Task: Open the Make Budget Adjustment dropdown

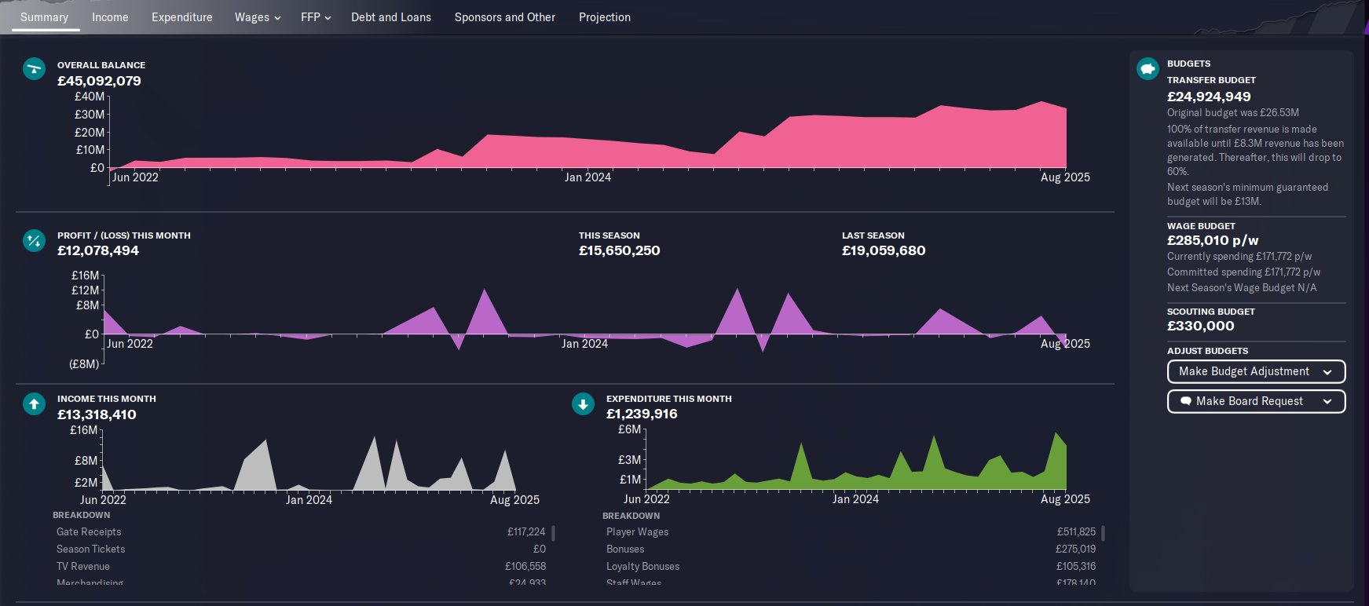Action: coord(1256,371)
